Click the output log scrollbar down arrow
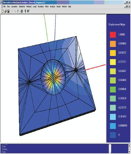 click(129, 152)
